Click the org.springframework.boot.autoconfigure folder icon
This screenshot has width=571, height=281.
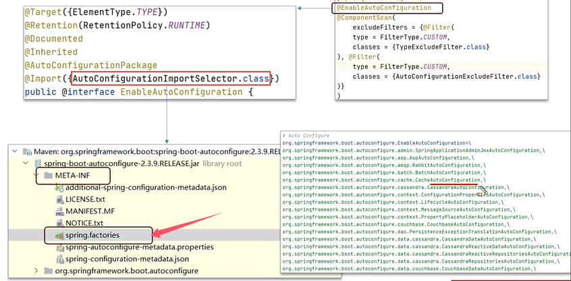[49, 271]
